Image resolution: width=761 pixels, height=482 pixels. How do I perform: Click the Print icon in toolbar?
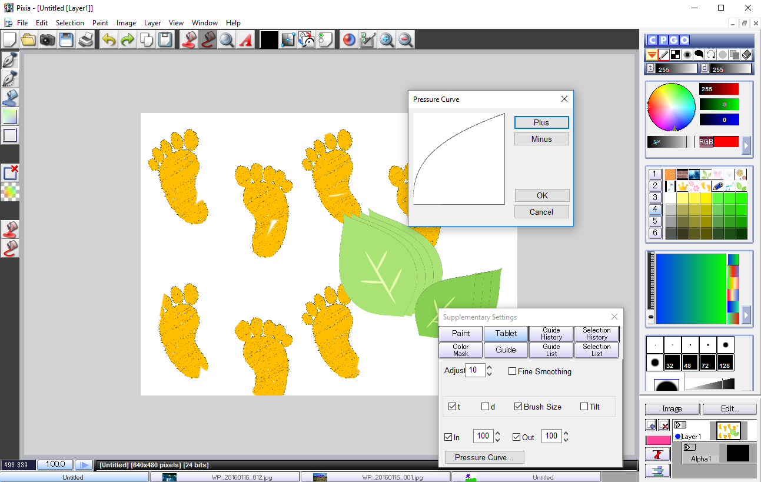coord(86,40)
